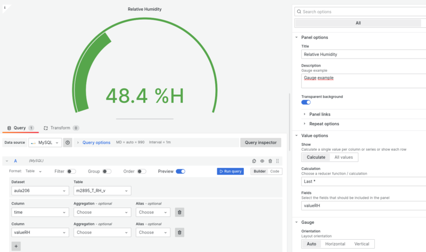Enable the Order switch
This screenshot has width=426, height=252.
(x=142, y=171)
